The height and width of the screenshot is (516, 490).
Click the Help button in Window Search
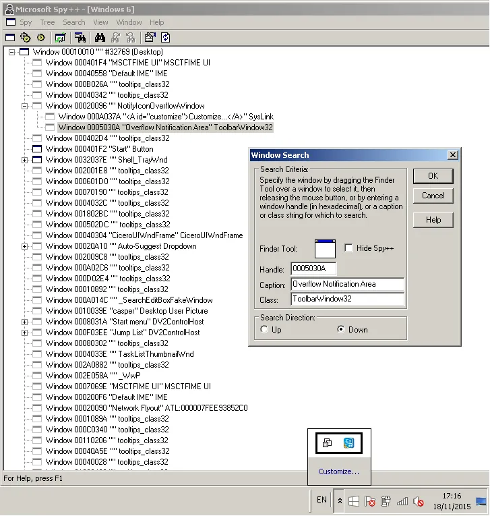[433, 220]
